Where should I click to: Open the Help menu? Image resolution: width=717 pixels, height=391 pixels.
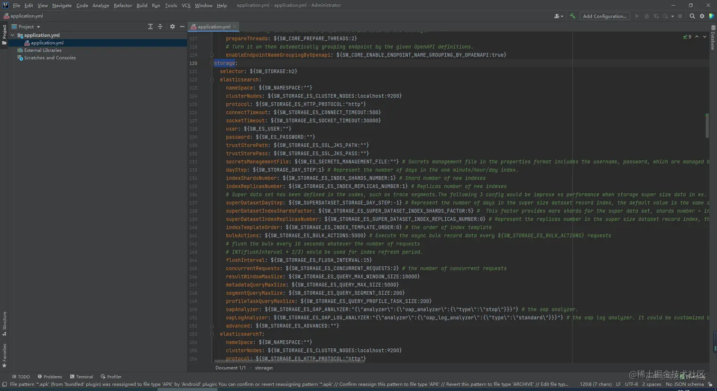pos(222,5)
